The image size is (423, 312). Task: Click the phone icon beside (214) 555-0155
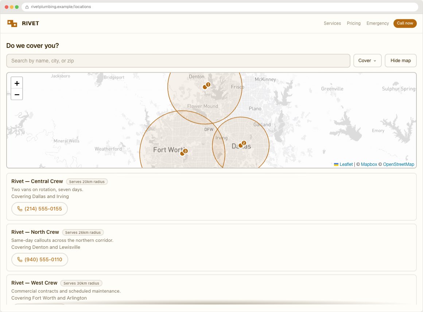click(20, 209)
